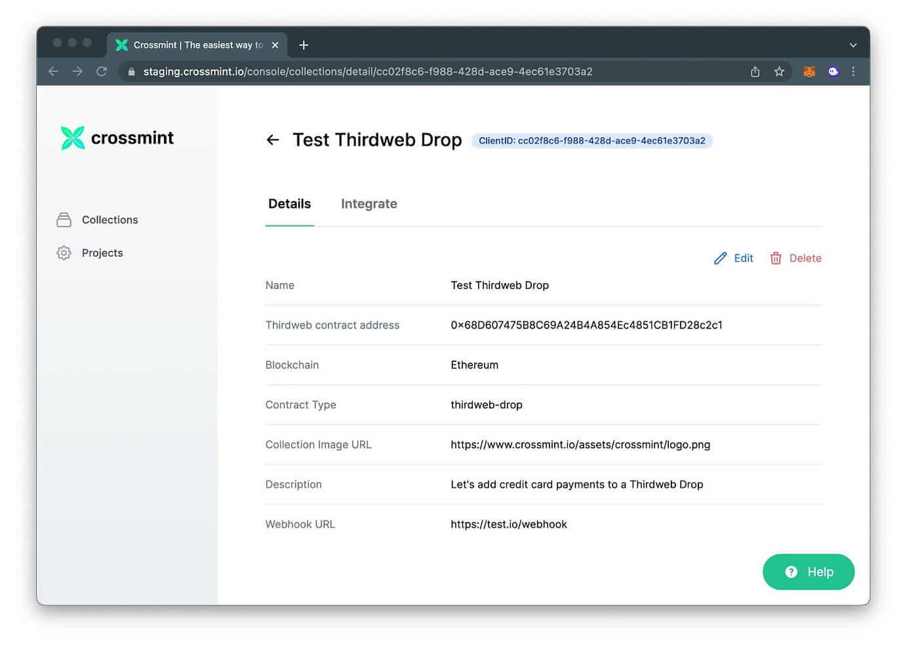This screenshot has height=647, width=918.
Task: Click browser back navigation arrow
Action: pos(54,71)
